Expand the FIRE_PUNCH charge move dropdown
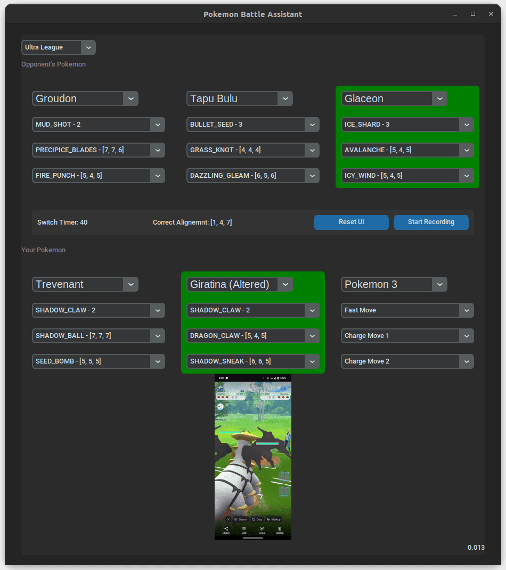506x570 pixels. [98, 176]
